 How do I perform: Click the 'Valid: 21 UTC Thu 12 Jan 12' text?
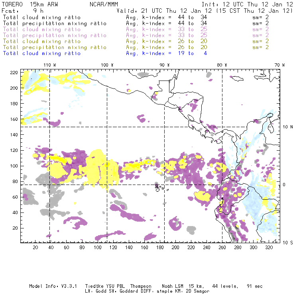[x=164, y=11]
